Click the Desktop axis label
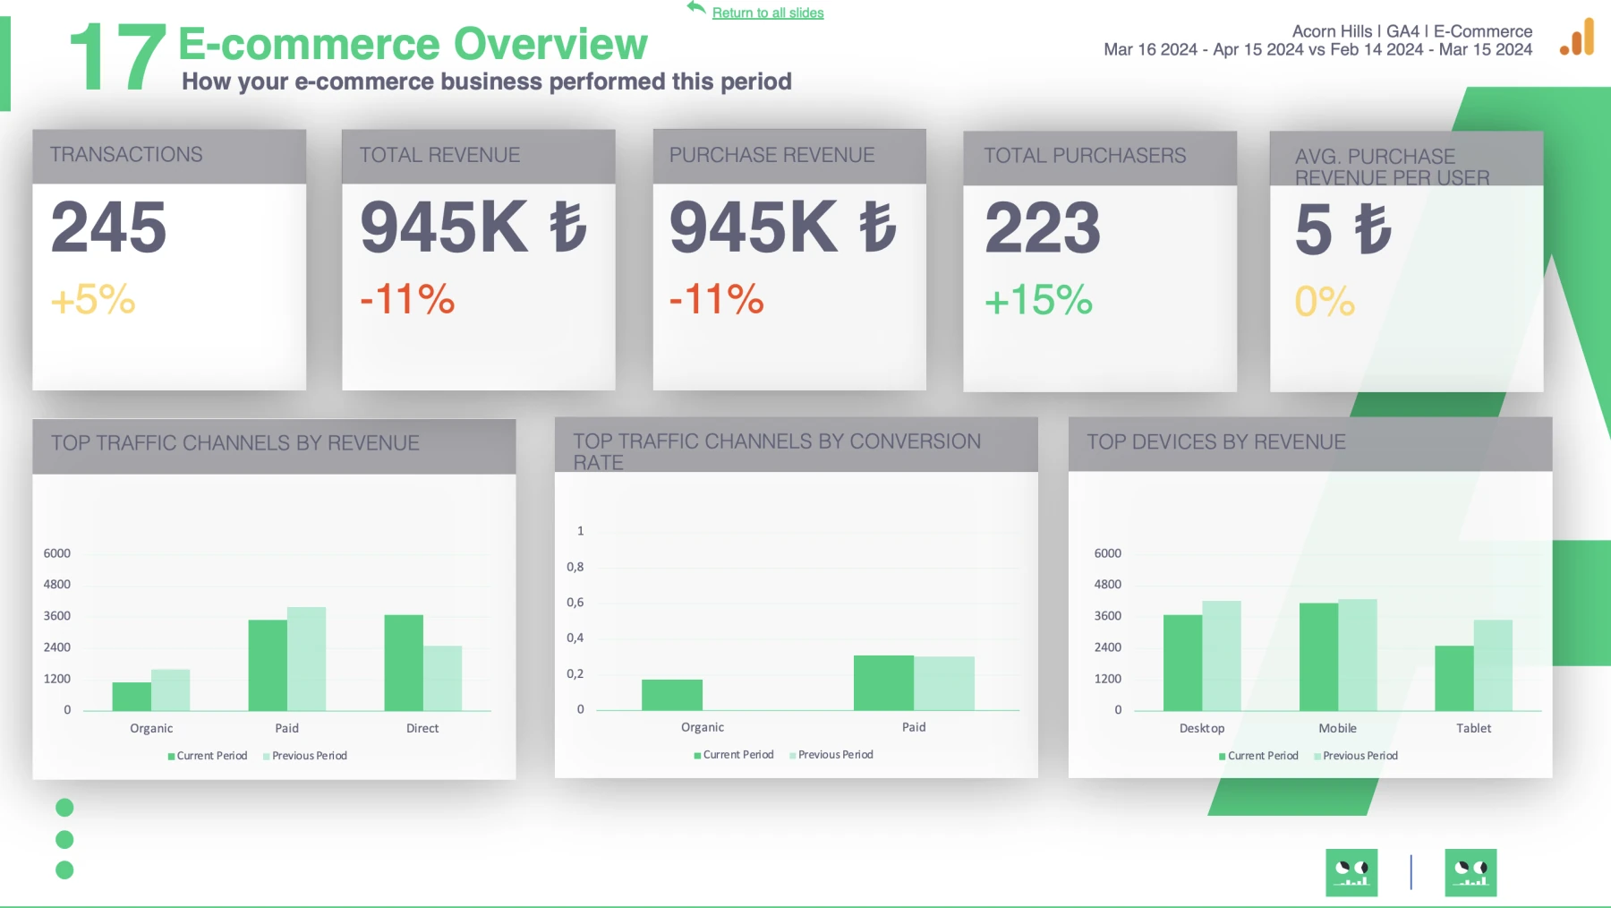Image resolution: width=1611 pixels, height=908 pixels. click(x=1202, y=728)
